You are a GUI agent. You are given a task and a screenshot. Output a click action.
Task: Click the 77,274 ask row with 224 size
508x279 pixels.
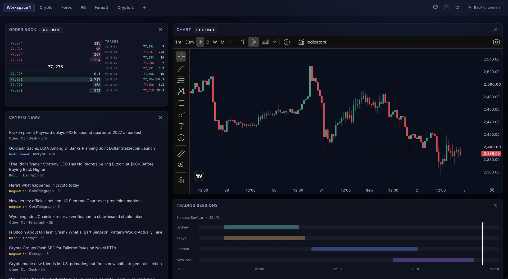click(55, 60)
